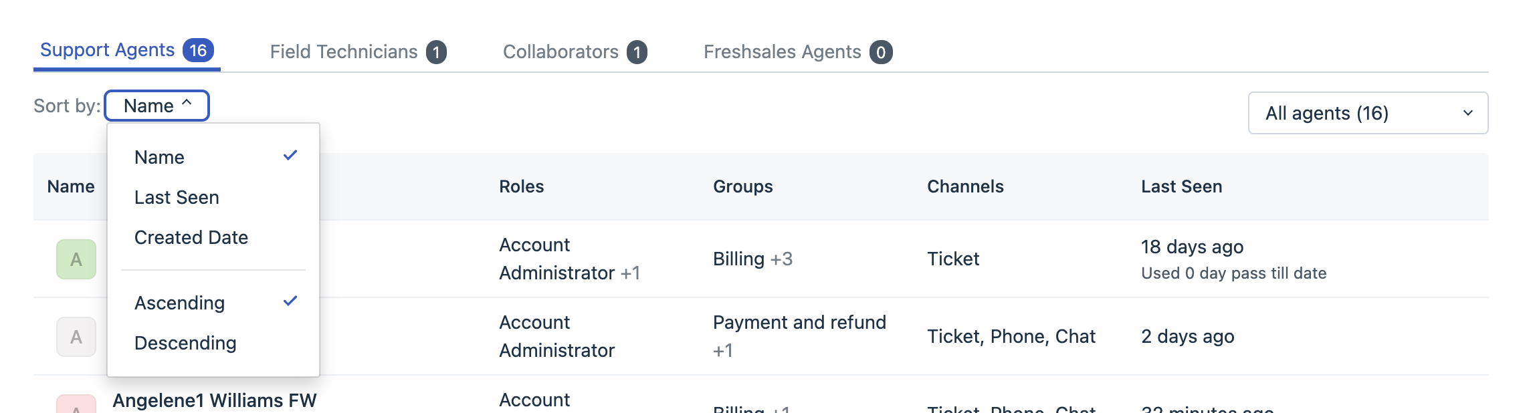Click the Freshsales Agents 0 badge

pyautogui.click(x=881, y=52)
